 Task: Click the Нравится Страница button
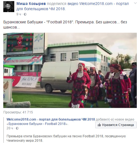(116, 125)
